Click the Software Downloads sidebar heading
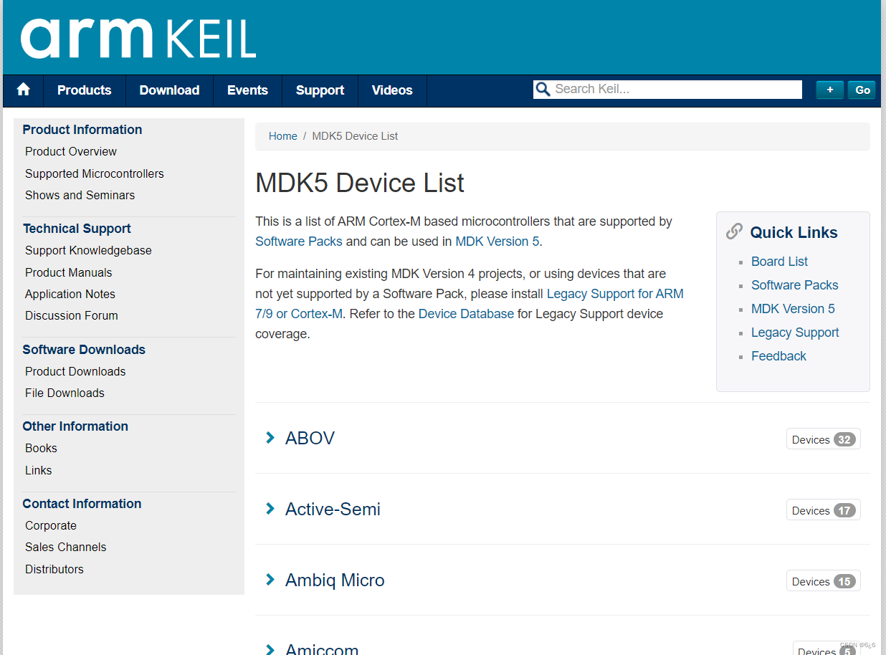 click(84, 350)
